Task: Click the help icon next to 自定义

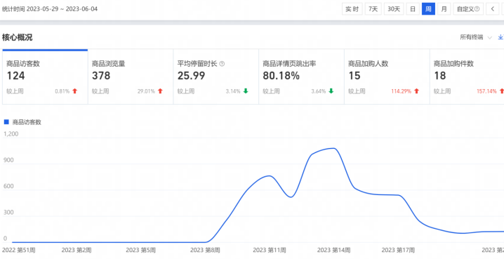Action: (477, 9)
